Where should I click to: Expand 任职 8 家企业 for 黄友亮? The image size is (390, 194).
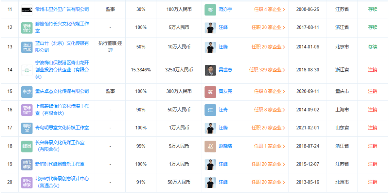[x=269, y=92]
